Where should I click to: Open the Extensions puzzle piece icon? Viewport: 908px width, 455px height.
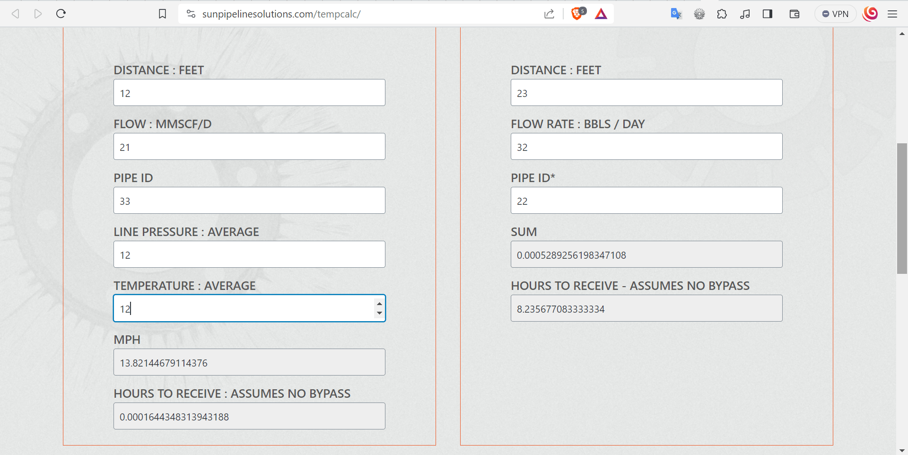click(722, 14)
